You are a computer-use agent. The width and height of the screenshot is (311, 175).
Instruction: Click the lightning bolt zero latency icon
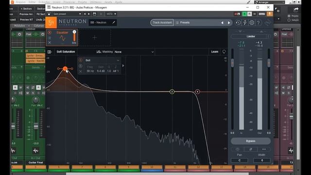coord(245,23)
